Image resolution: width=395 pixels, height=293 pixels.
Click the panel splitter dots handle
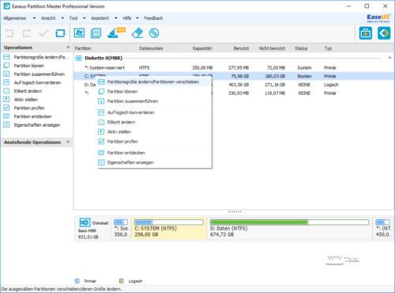tap(234, 211)
